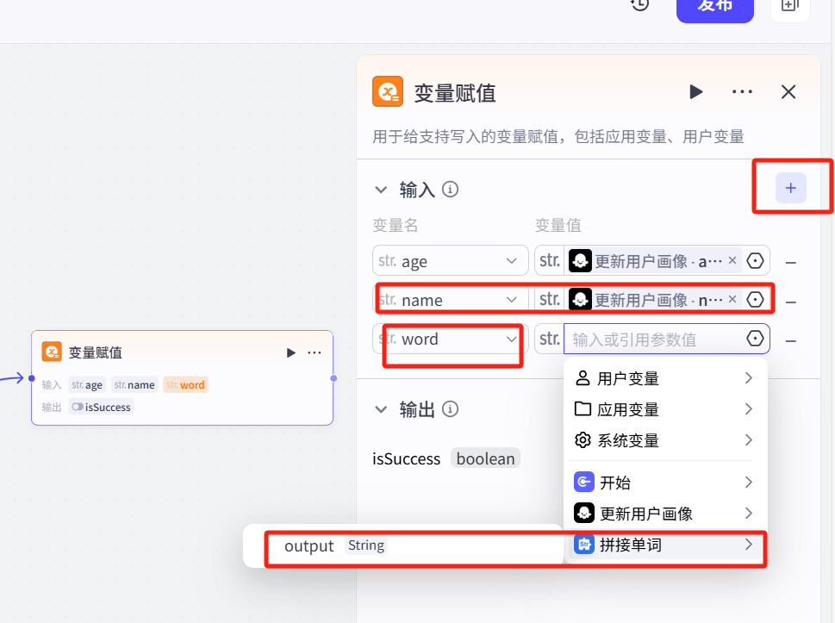Click the node's right output connector
This screenshot has height=623, width=835.
pyautogui.click(x=333, y=378)
